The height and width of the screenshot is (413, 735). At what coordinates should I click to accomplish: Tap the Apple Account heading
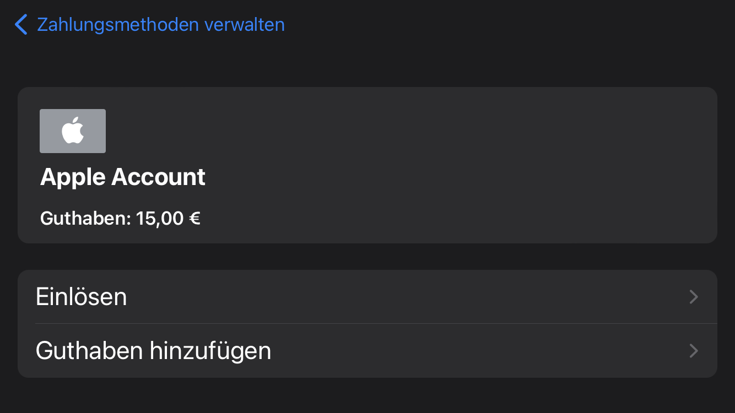[x=123, y=177]
